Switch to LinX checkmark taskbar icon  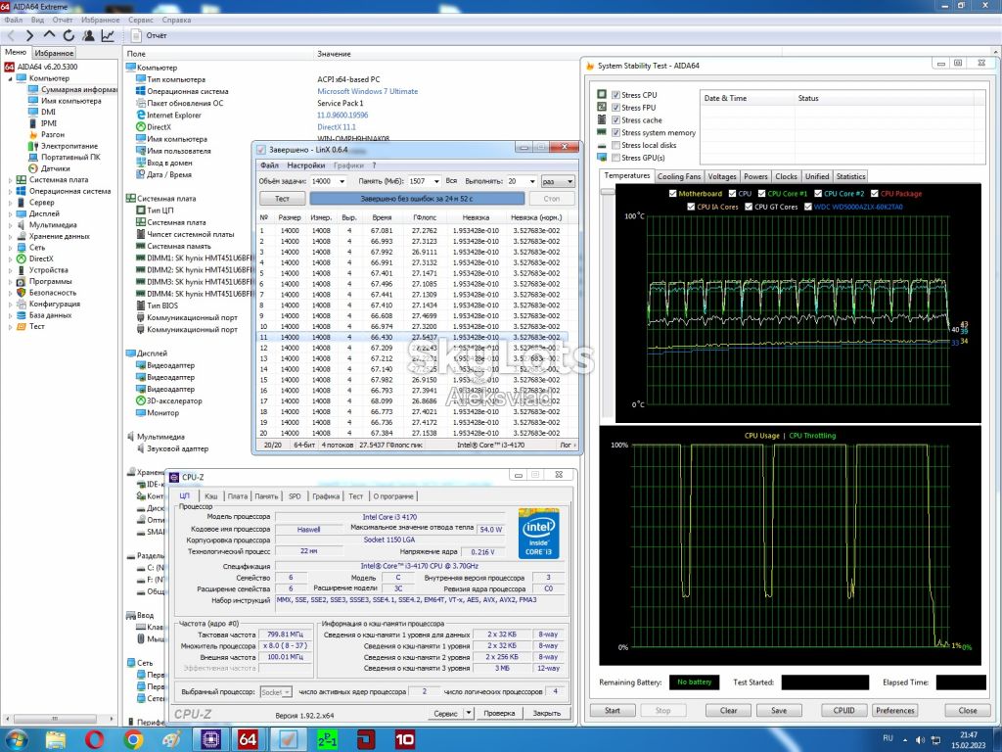pos(288,740)
